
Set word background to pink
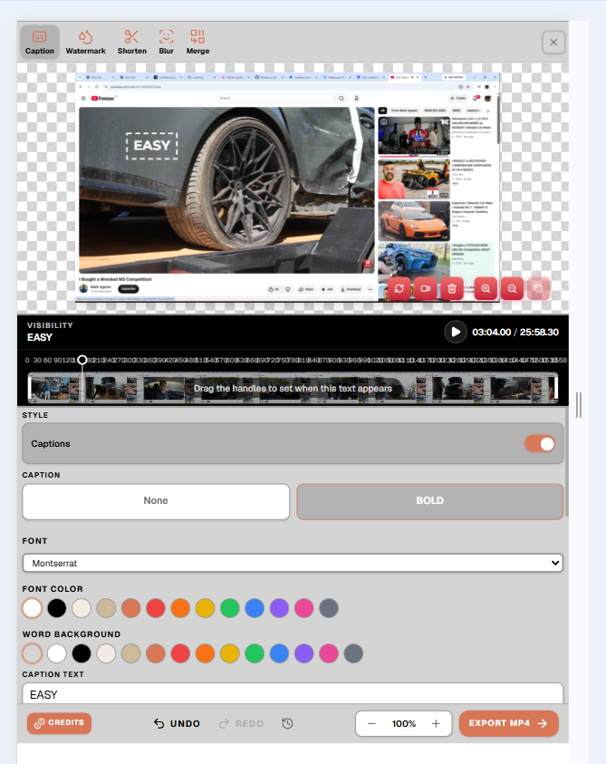[x=329, y=653]
